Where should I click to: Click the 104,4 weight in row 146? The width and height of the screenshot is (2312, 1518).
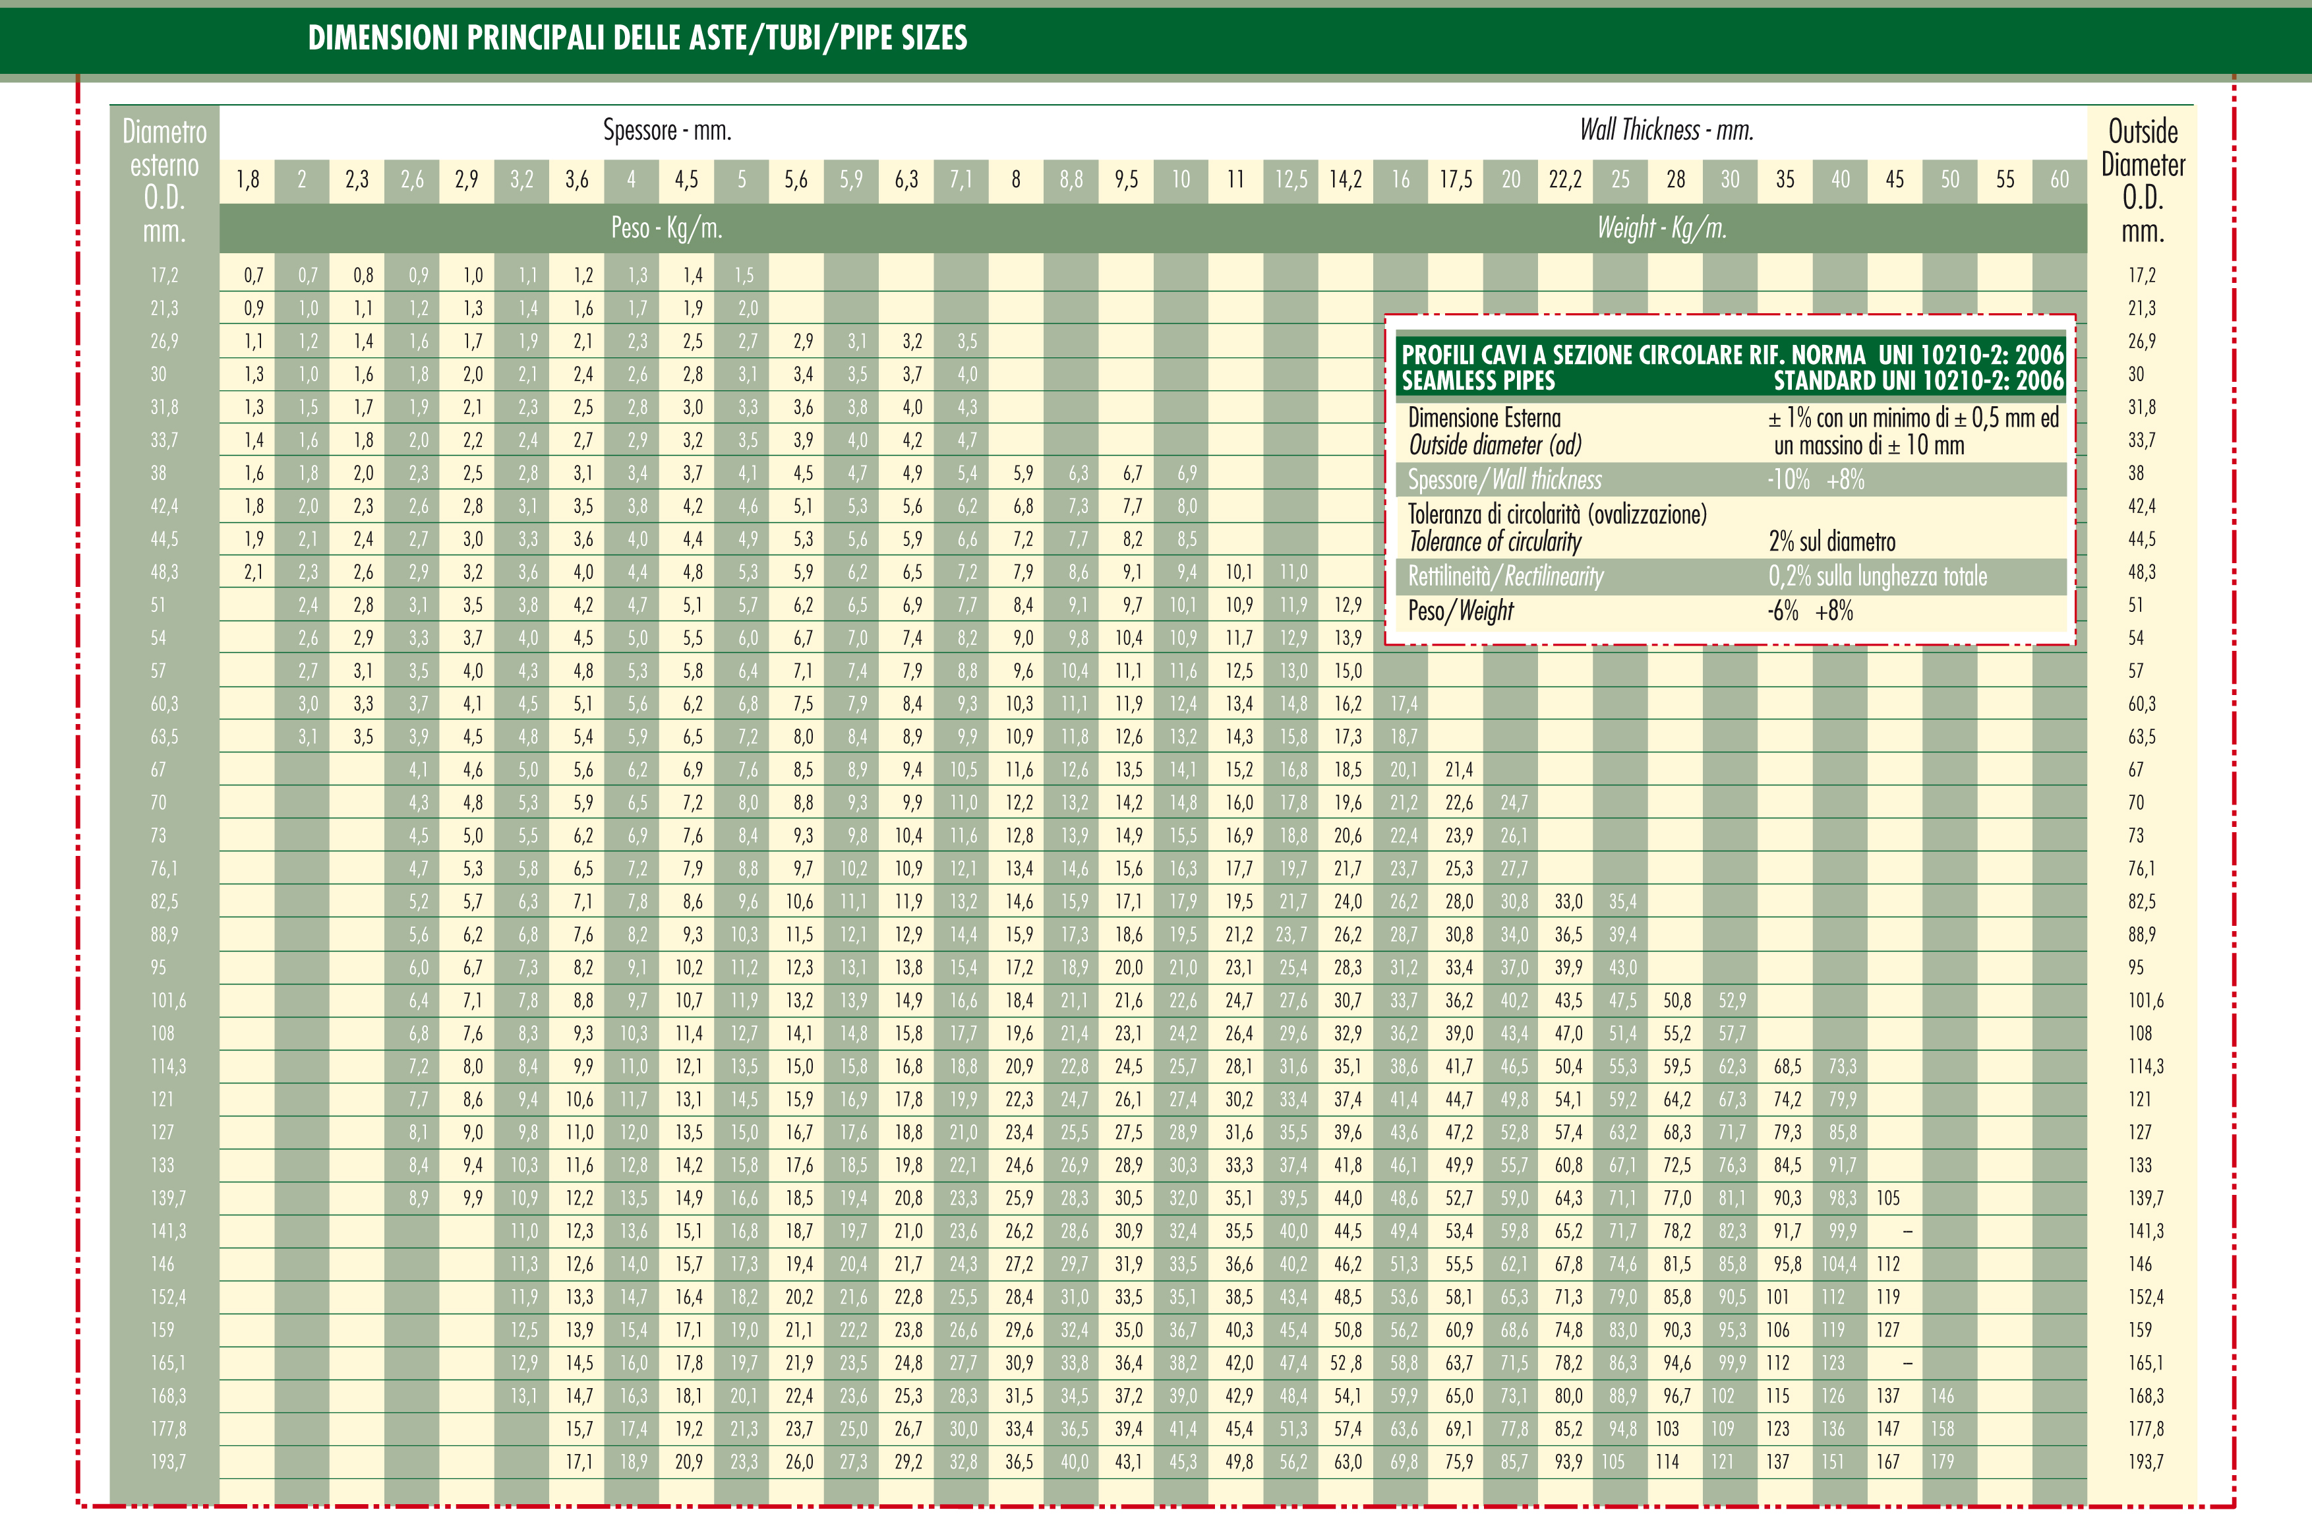pos(1839,1263)
